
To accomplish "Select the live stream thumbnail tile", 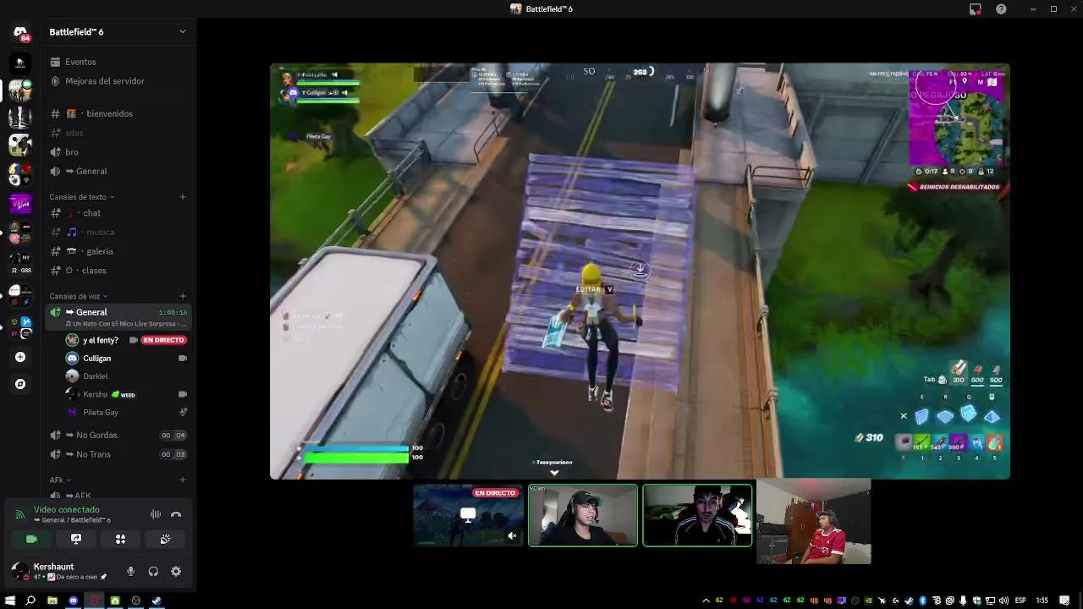I will (468, 515).
